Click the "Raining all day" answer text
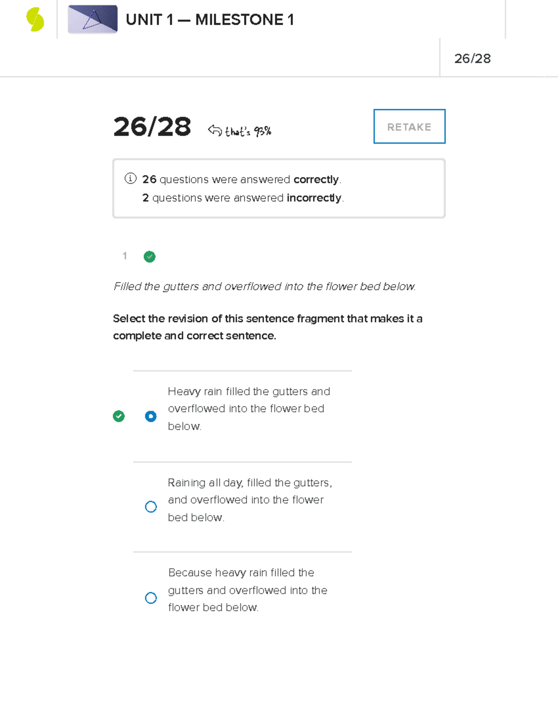Screen dimensions: 558x722 250,500
